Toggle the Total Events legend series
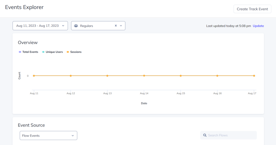The width and height of the screenshot is (276, 145). point(30,52)
